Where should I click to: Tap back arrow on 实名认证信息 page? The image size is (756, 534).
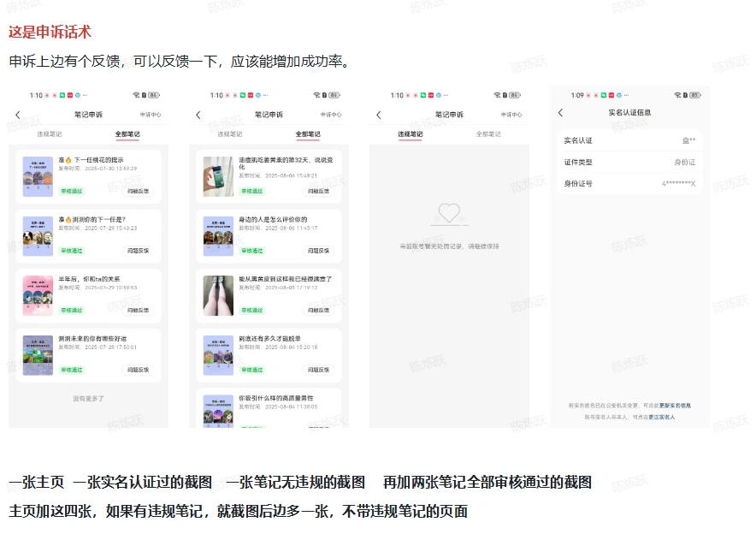click(x=560, y=111)
